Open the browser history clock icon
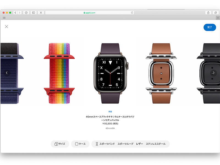The image size is (220, 165). [x=26, y=13]
